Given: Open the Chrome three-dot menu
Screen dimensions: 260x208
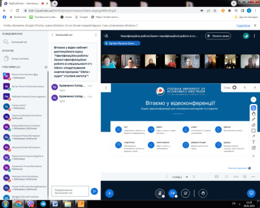Looking at the screenshot, I should (255, 10).
